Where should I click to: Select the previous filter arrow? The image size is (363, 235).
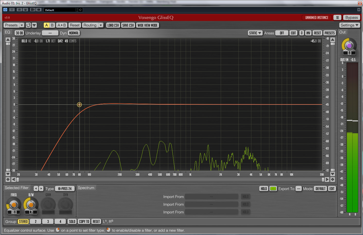(x=36, y=189)
